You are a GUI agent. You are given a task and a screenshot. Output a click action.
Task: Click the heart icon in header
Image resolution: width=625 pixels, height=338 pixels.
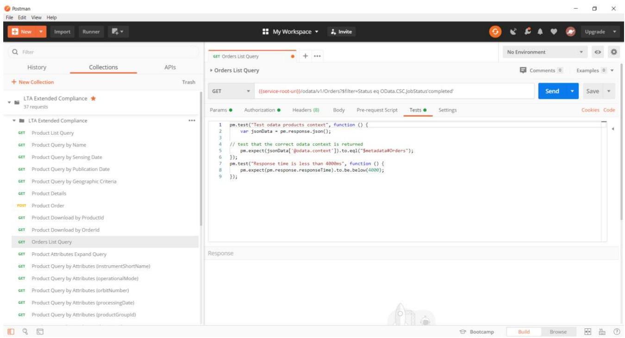(554, 31)
